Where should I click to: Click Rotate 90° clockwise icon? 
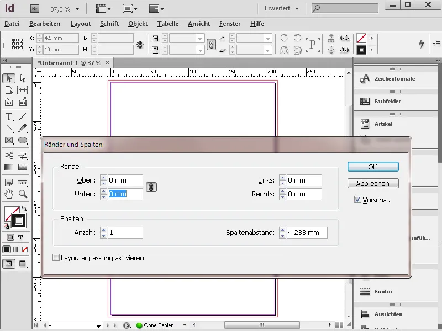[x=284, y=38]
